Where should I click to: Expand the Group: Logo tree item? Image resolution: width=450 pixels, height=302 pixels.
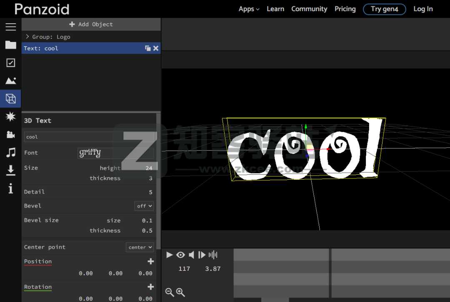click(27, 37)
